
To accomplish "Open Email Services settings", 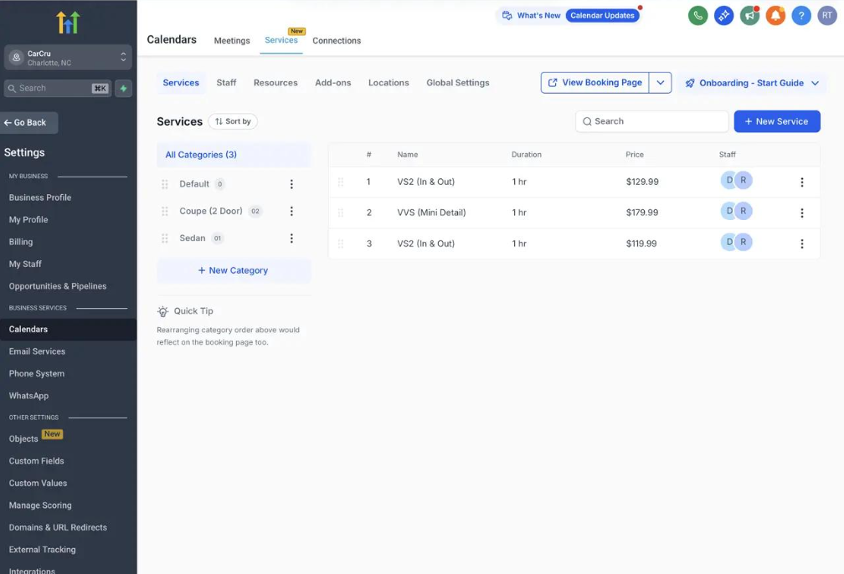I will point(37,351).
